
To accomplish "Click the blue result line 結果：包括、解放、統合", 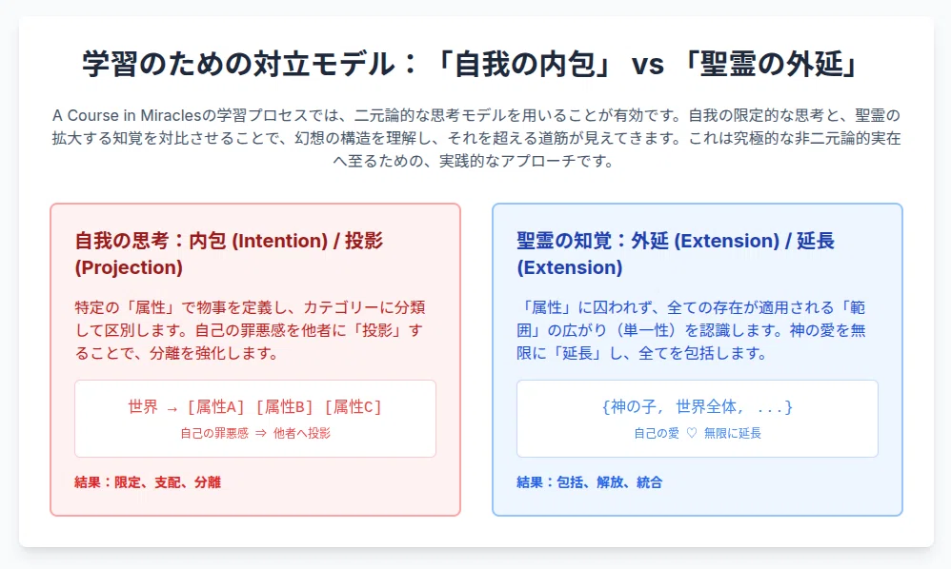I will tap(590, 482).
